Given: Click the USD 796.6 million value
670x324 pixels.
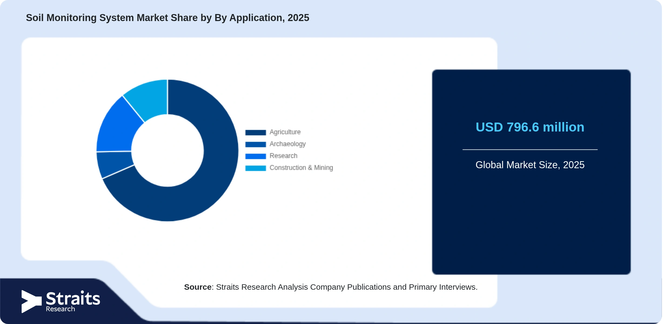Looking at the screenshot, I should coord(530,127).
